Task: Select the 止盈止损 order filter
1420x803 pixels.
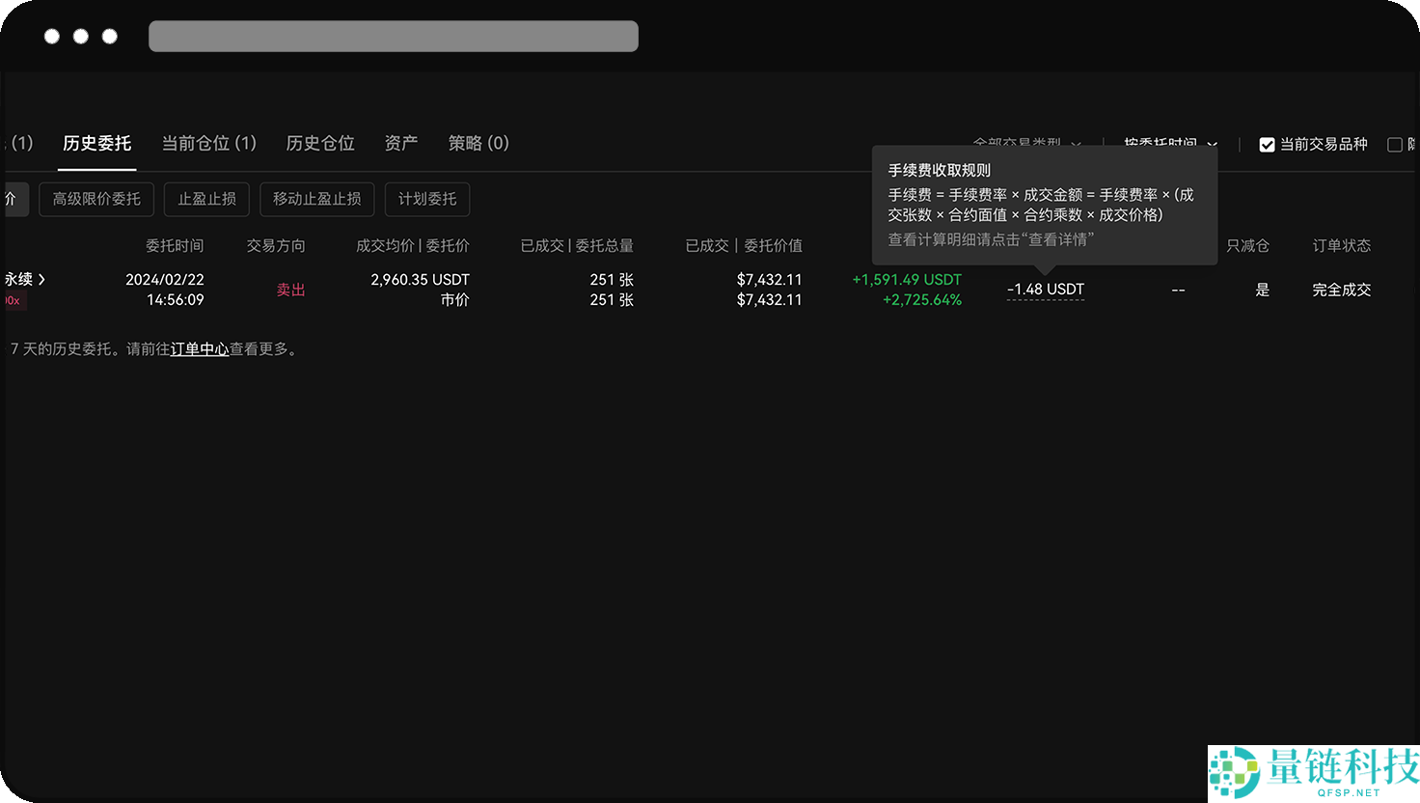Action: click(x=205, y=199)
